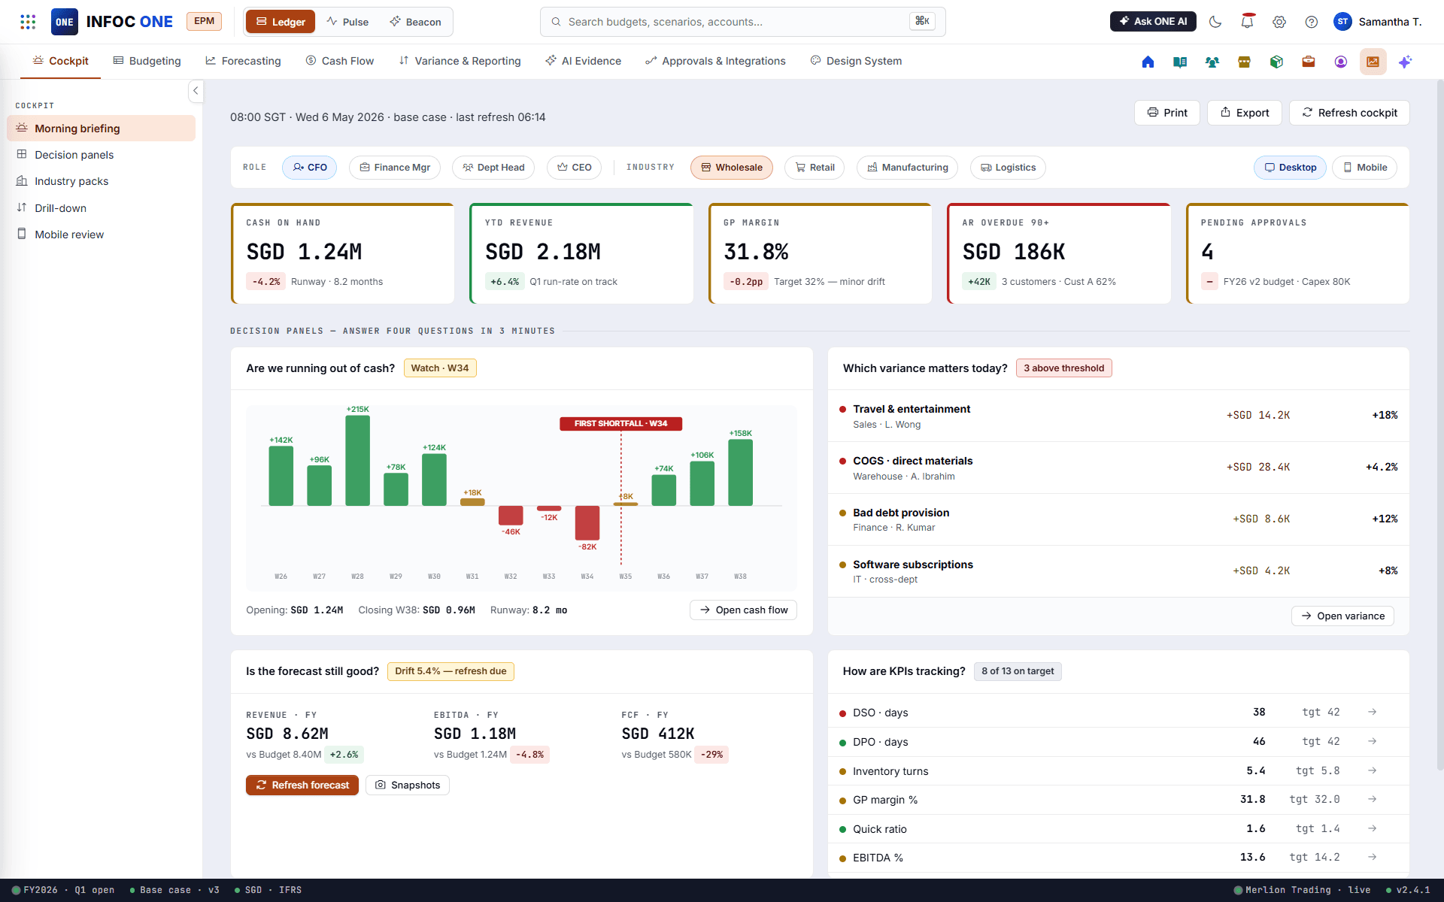This screenshot has height=902, width=1444.
Task: Select the Manufacturing industry chip
Action: (x=907, y=168)
